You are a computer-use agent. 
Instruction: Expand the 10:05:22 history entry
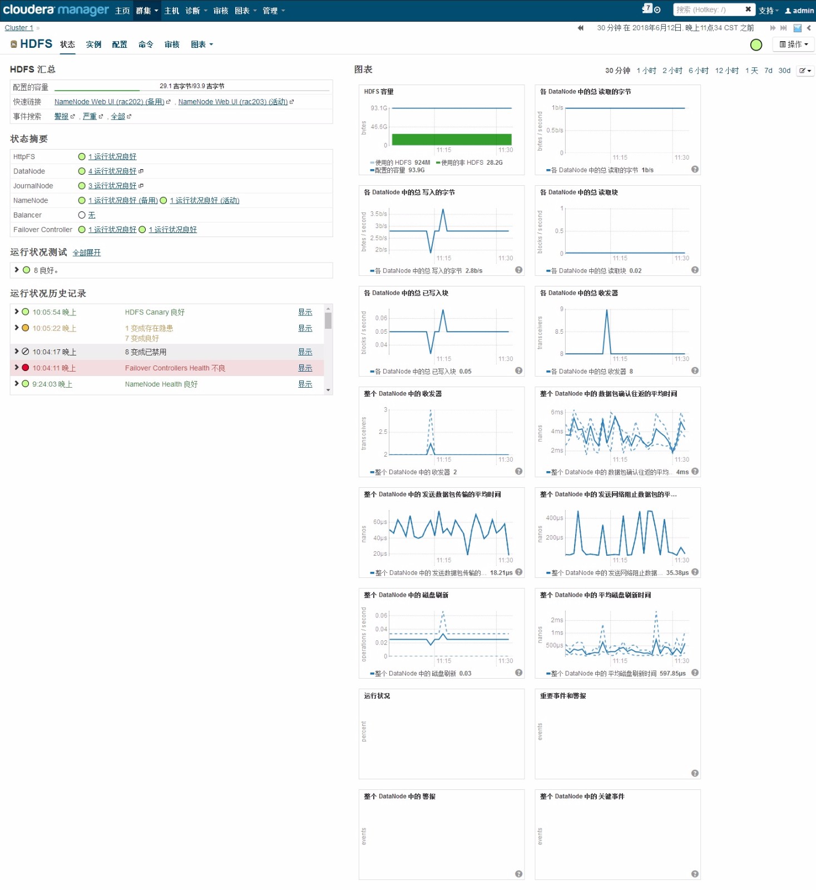tap(16, 328)
